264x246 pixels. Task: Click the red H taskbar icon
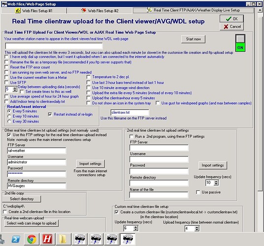point(47,239)
